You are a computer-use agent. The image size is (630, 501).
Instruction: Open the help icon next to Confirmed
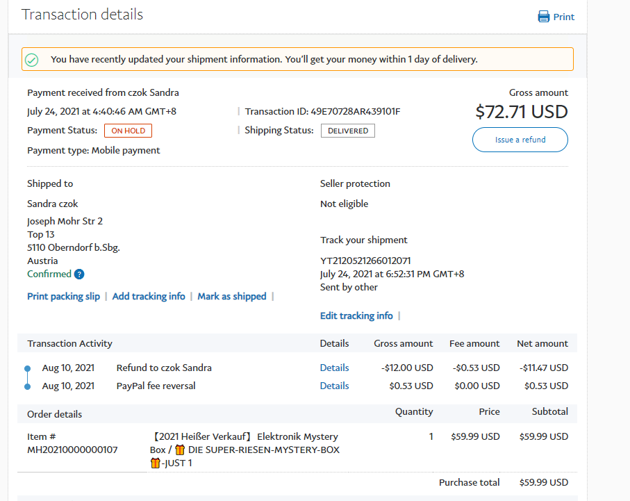tap(79, 274)
